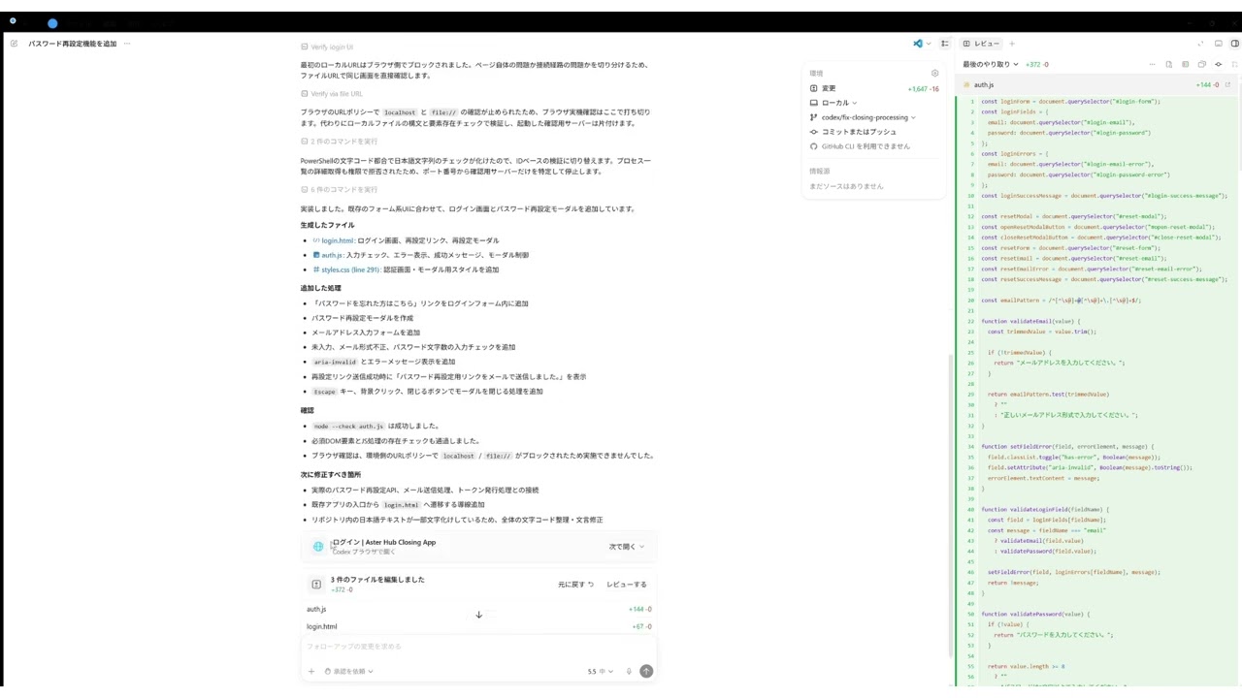Open the review toolbar three-dot menu
This screenshot has height=698, width=1242.
coord(1152,64)
